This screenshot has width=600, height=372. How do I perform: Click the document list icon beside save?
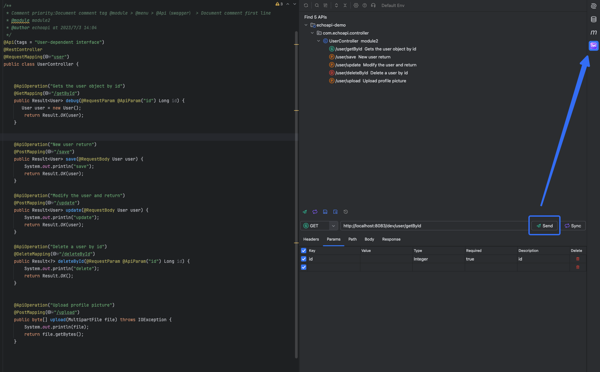pos(335,212)
